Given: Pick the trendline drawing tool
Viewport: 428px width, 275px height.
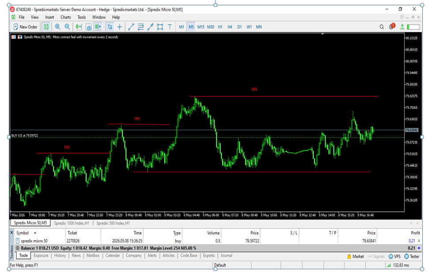Looking at the screenshot, I should click(131, 27).
